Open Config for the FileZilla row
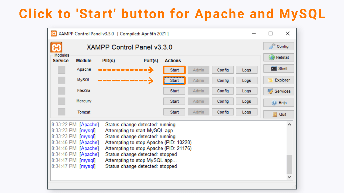The image size is (344, 193). coord(223,91)
